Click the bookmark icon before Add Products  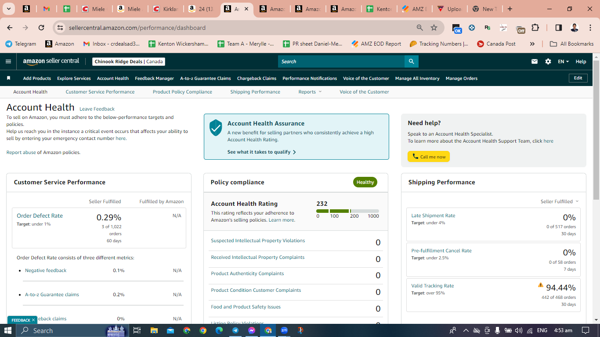8,78
